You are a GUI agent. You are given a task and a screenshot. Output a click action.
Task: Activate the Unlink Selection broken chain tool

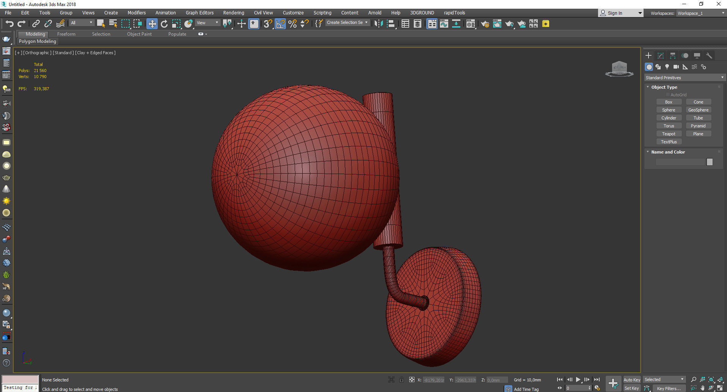pyautogui.click(x=48, y=24)
